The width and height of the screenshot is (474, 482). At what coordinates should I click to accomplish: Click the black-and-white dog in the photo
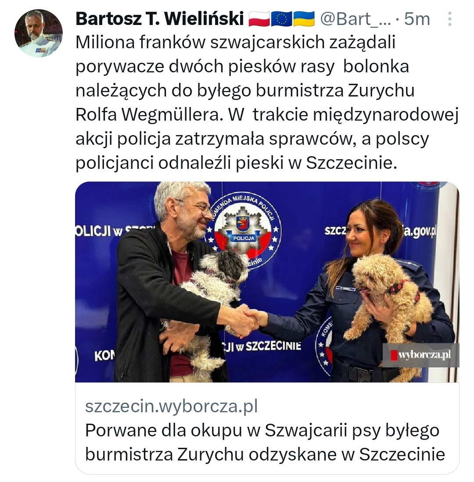click(212, 295)
